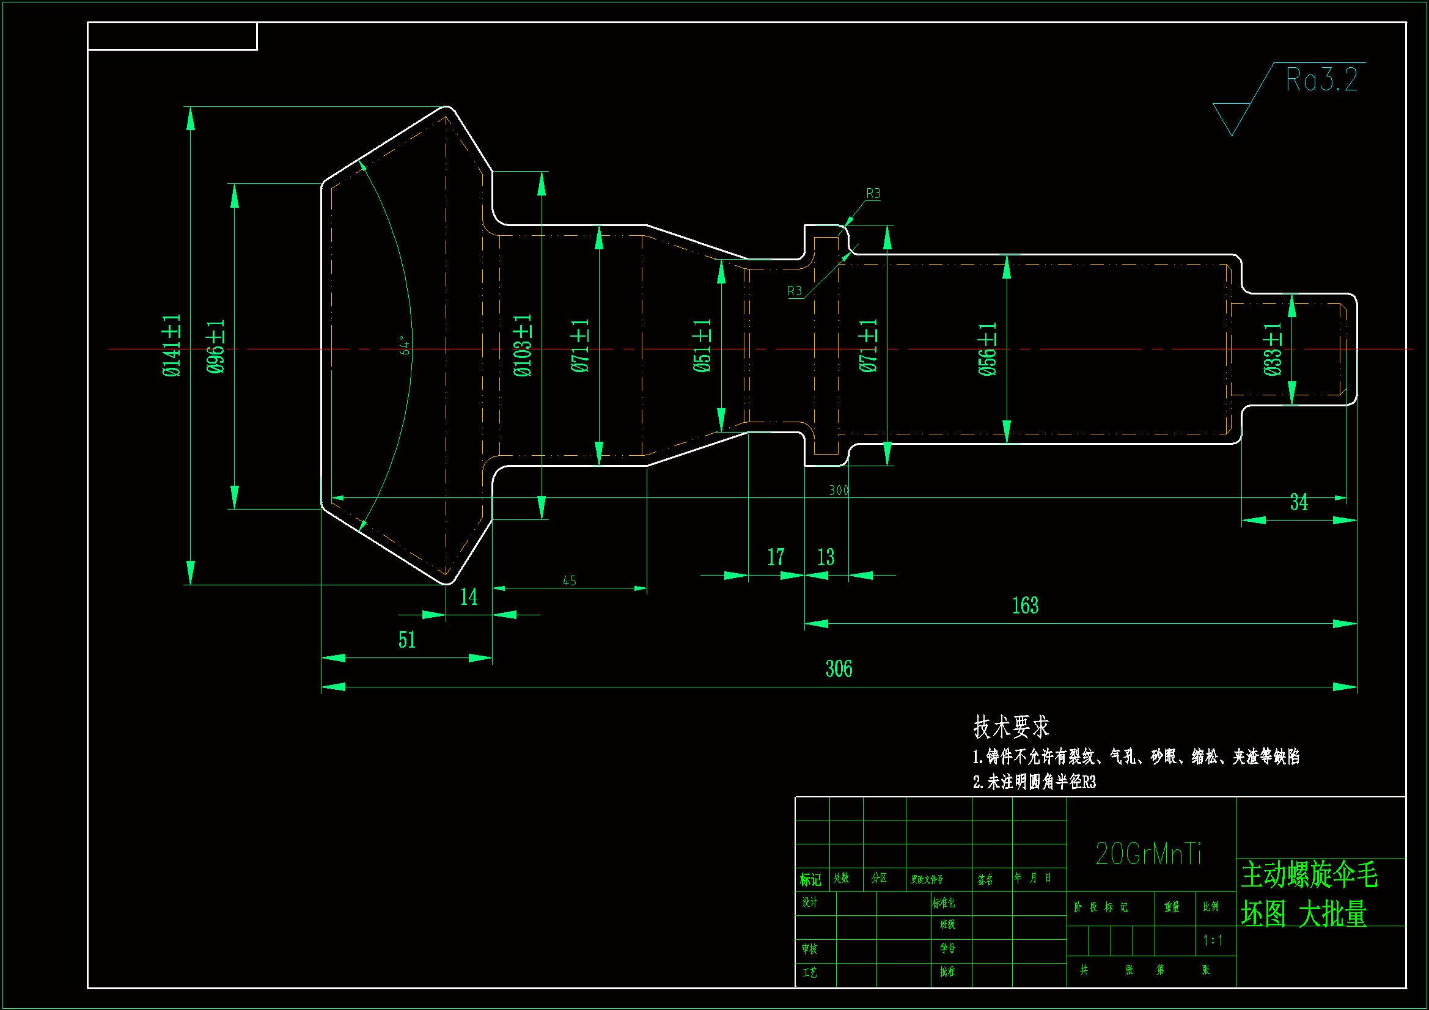The image size is (1429, 1010).
Task: Select the 64° angle annotation
Action: tap(405, 345)
